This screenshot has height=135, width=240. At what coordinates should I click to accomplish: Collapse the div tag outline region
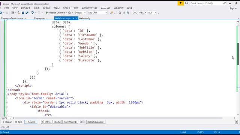[x=7, y=102]
